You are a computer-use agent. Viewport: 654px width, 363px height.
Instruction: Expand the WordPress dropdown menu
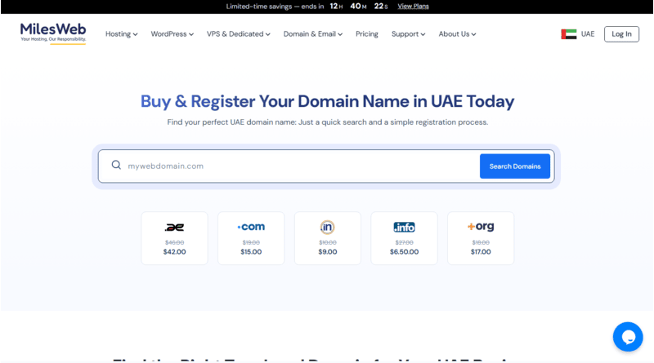tap(172, 34)
